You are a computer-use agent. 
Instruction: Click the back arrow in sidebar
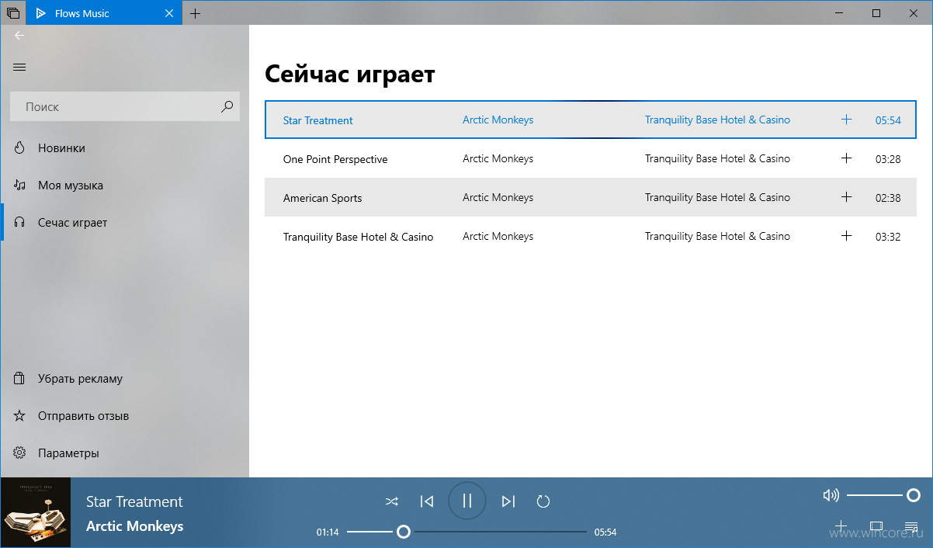click(x=19, y=36)
